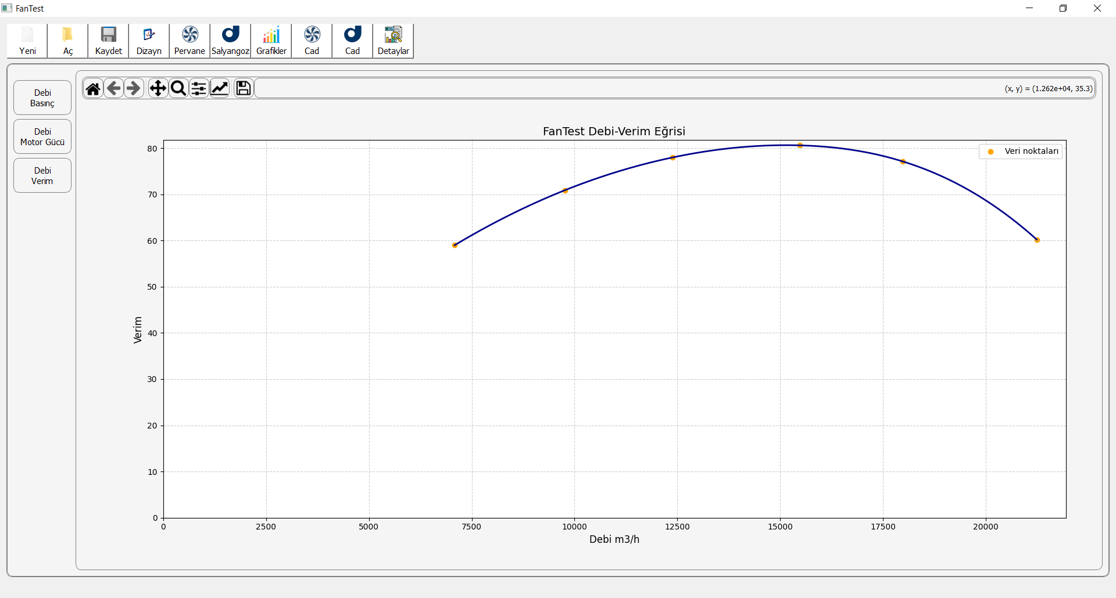1116x598 pixels.
Task: Select the Pervane fan icon
Action: 189,41
